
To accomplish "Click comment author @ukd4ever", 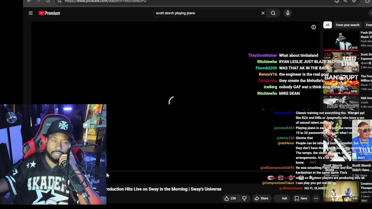I will (286, 143).
